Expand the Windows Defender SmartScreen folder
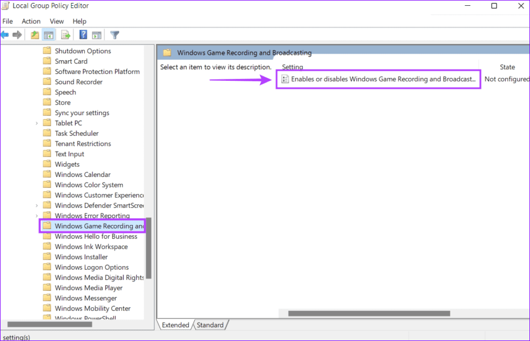The width and height of the screenshot is (530, 341). (x=36, y=205)
